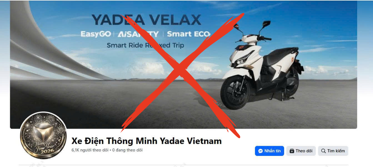Follow the page with Theo dõi button
Screen dimensions: 373x167
coord(301,151)
